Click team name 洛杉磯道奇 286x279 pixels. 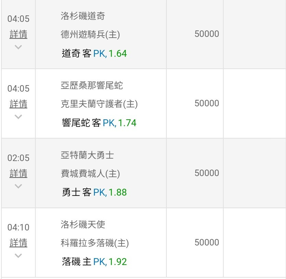83,16
